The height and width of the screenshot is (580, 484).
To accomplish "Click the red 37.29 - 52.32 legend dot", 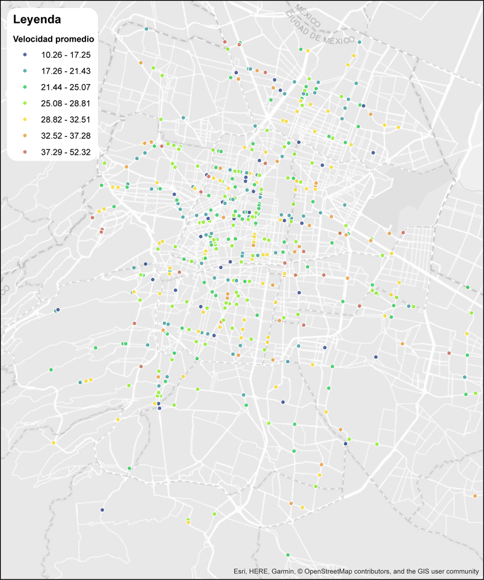I will click(x=26, y=151).
